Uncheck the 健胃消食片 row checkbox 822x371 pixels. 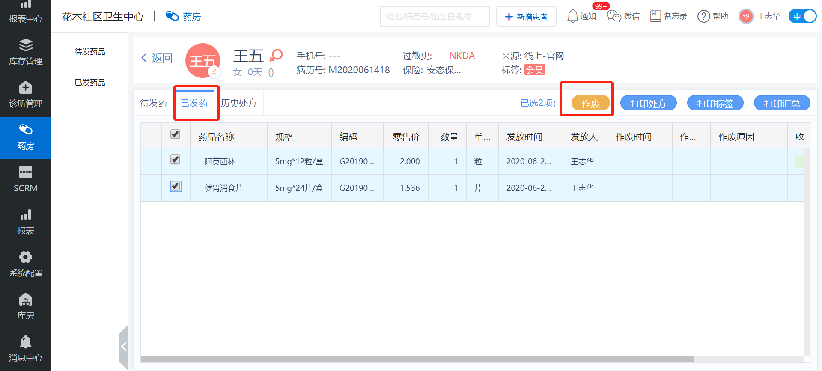(176, 186)
